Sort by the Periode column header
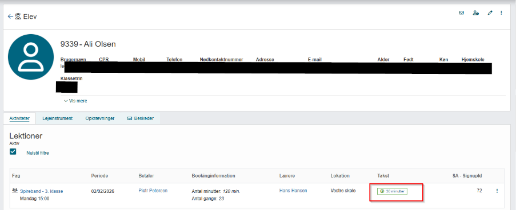The image size is (516, 210). pos(99,176)
